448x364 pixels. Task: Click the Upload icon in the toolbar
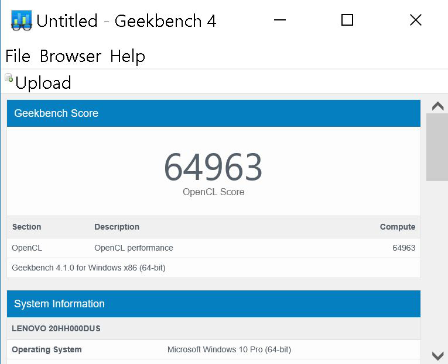9,78
